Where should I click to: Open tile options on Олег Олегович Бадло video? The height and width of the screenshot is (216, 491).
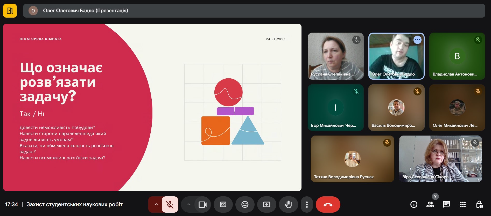point(417,40)
